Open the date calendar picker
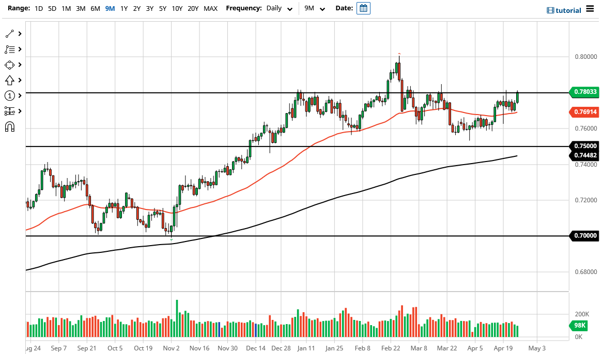This screenshot has width=603, height=354. click(363, 8)
